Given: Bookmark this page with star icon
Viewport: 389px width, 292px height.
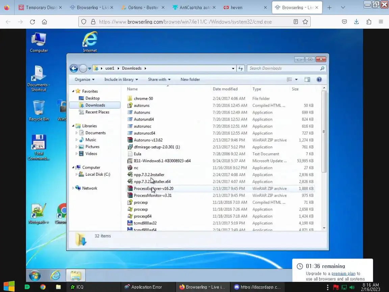Looking at the screenshot, I should [x=305, y=22].
